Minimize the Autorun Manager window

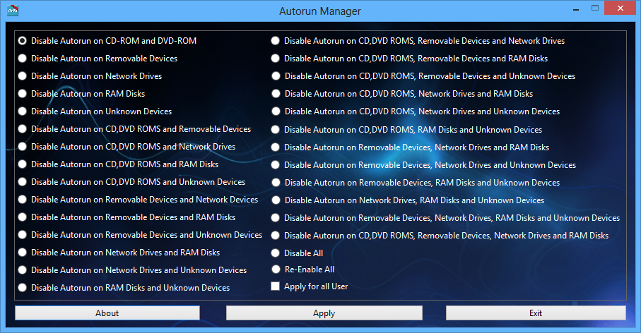576,8
